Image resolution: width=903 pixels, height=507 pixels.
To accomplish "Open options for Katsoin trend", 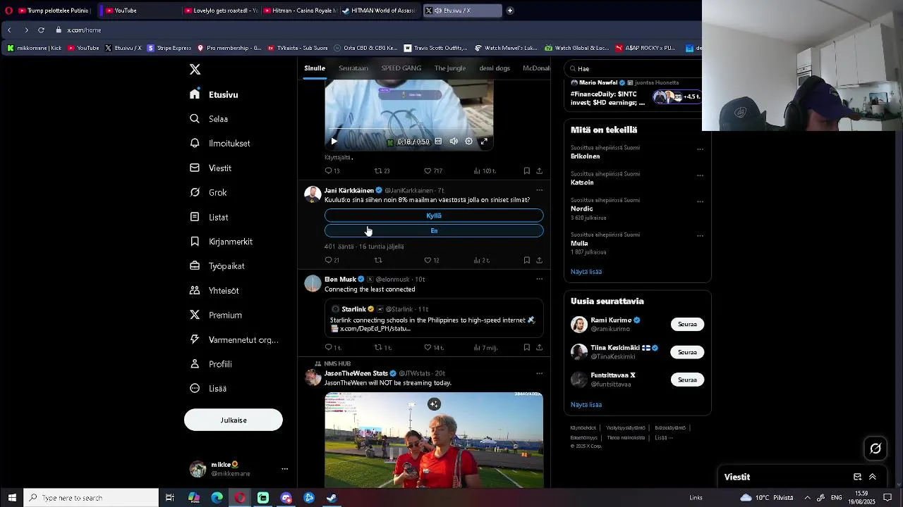I will (x=700, y=175).
